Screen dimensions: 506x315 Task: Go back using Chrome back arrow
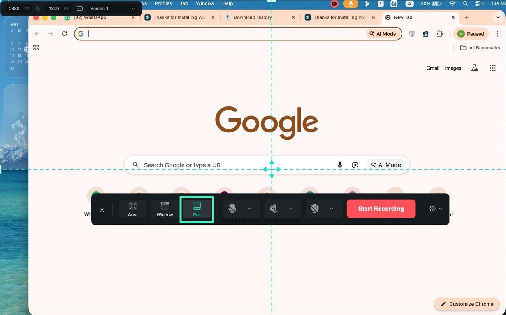click(37, 34)
